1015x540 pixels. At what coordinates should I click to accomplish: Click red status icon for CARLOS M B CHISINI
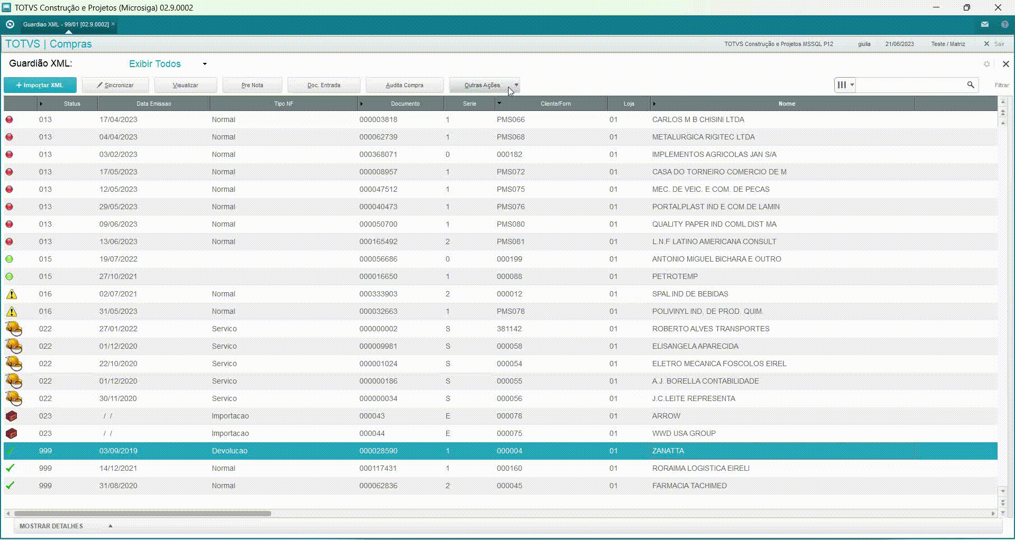coord(10,119)
